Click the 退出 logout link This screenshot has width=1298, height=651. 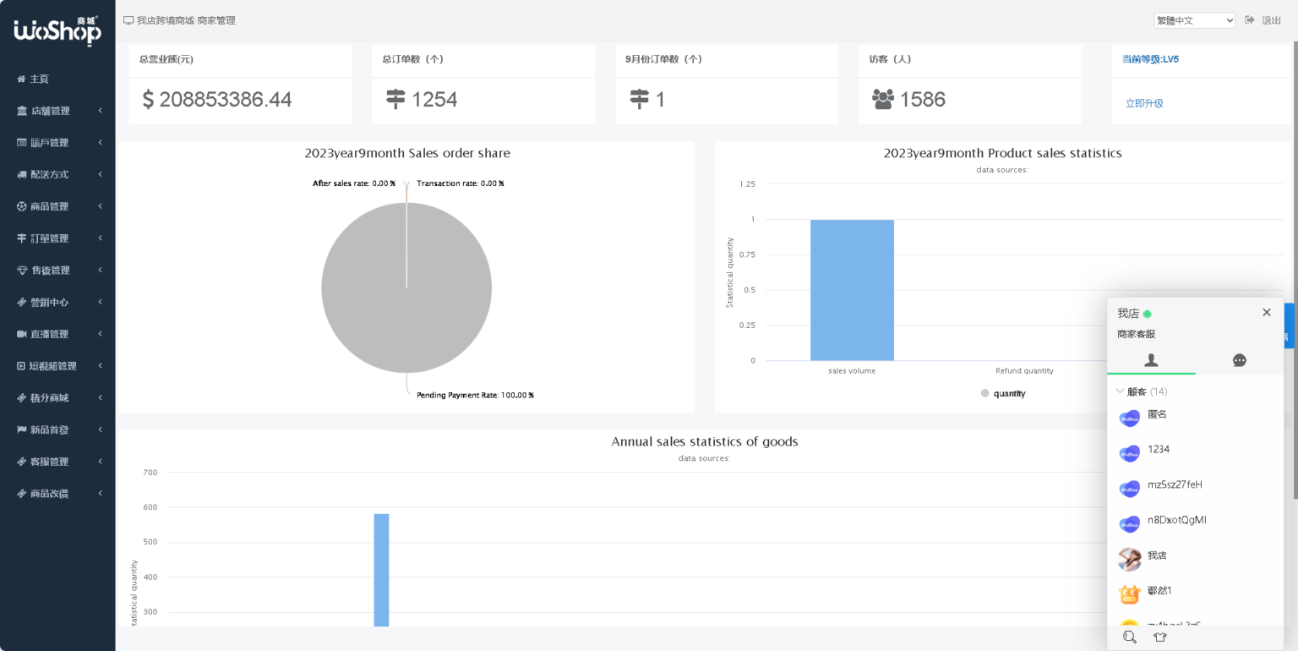pyautogui.click(x=1271, y=20)
